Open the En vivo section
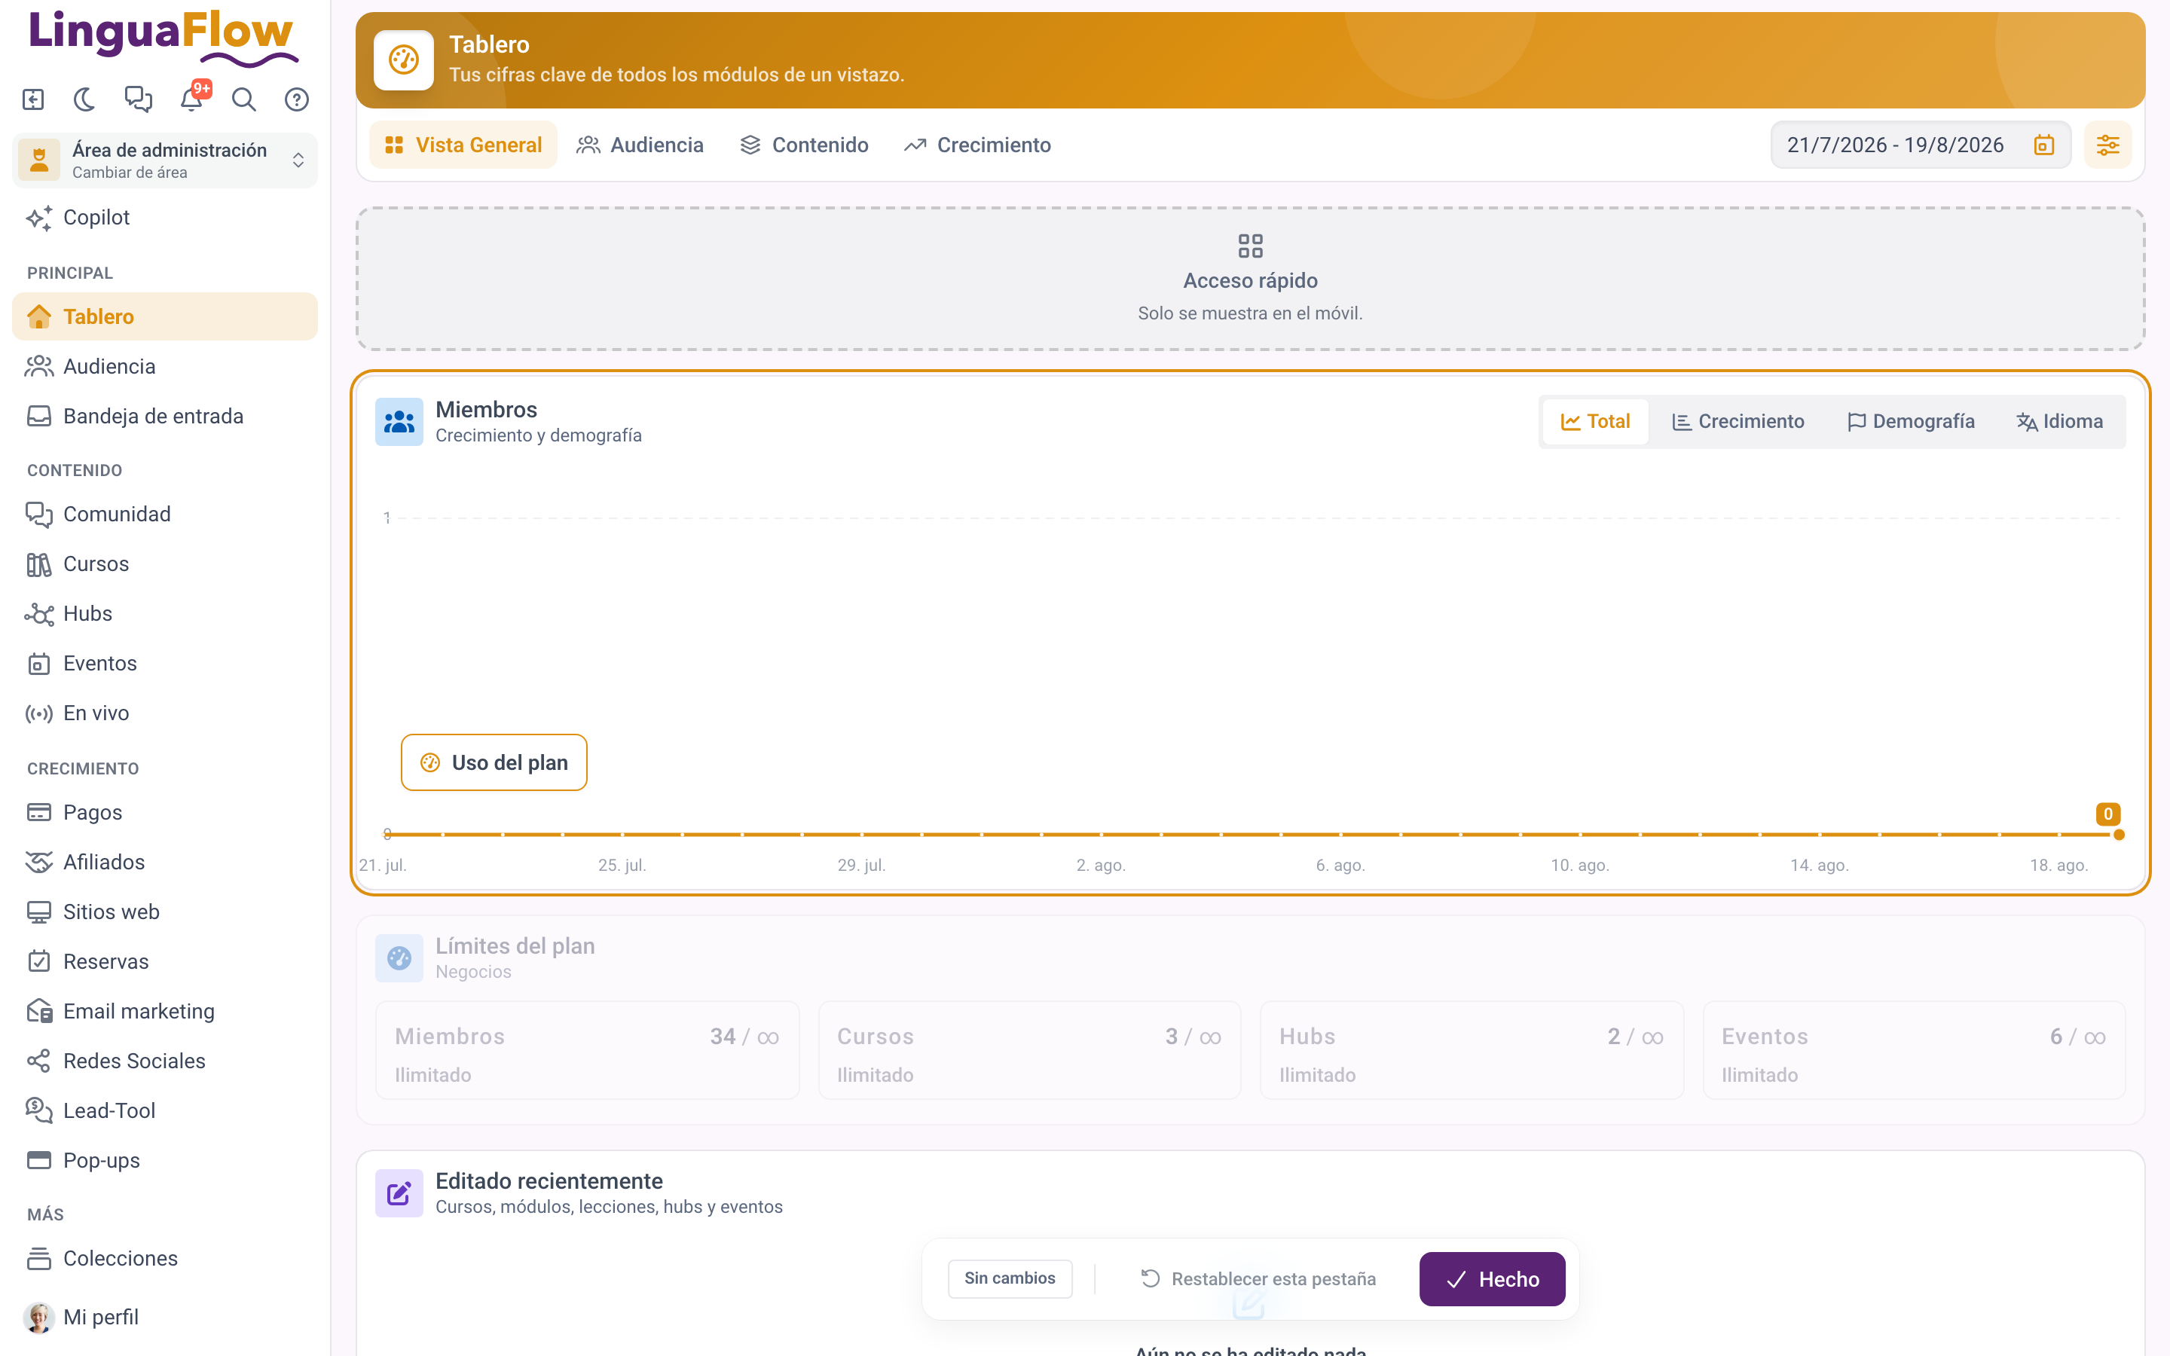The width and height of the screenshot is (2170, 1356). (165, 713)
